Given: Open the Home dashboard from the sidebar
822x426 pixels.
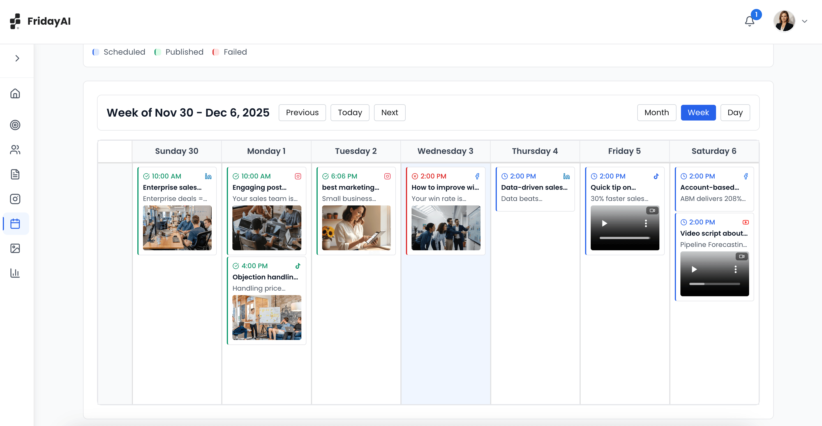Looking at the screenshot, I should 15,94.
